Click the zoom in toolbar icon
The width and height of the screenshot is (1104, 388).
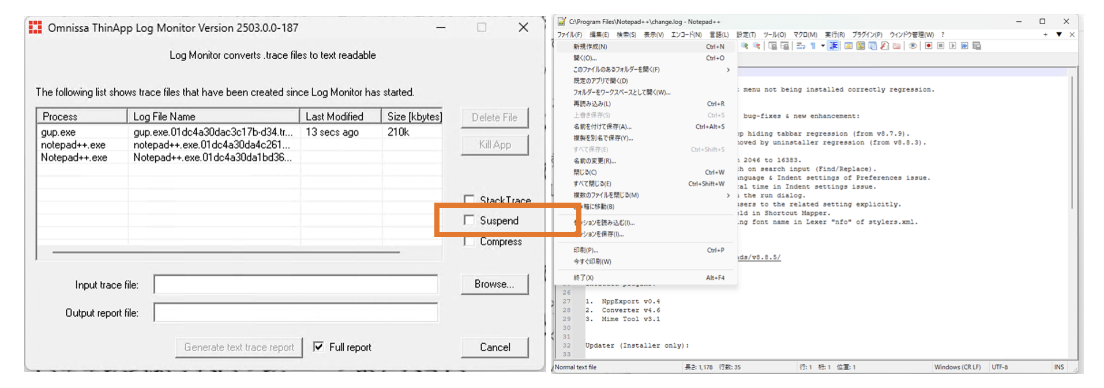click(x=745, y=46)
